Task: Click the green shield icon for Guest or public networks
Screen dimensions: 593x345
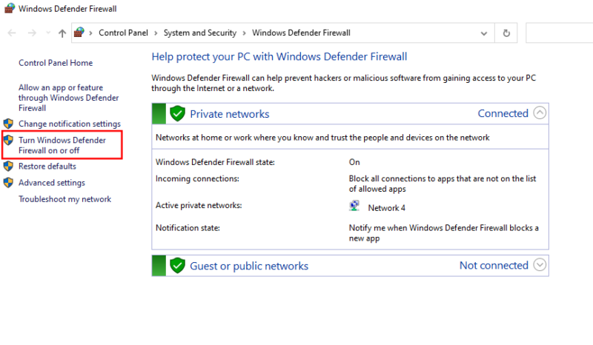Action: tap(176, 266)
